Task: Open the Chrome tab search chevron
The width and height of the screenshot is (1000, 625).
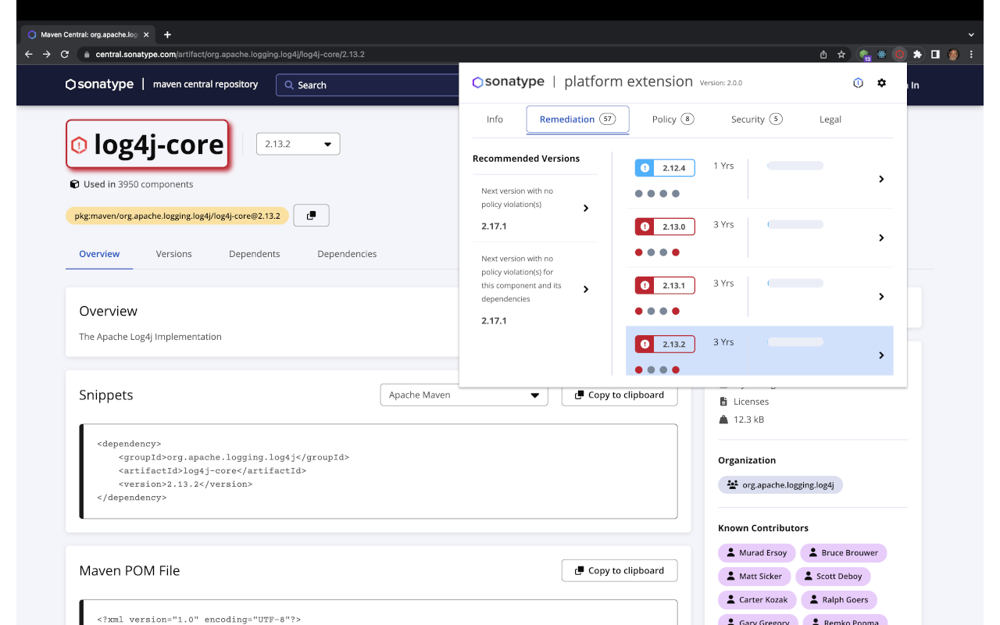Action: [971, 34]
